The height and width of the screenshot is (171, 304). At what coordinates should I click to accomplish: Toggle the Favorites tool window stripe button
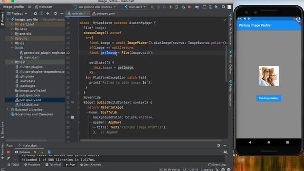[x=2, y=151]
